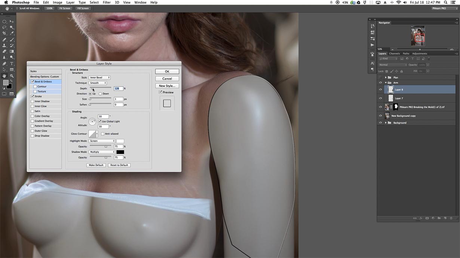Select the Magic Wand tool

[12, 28]
